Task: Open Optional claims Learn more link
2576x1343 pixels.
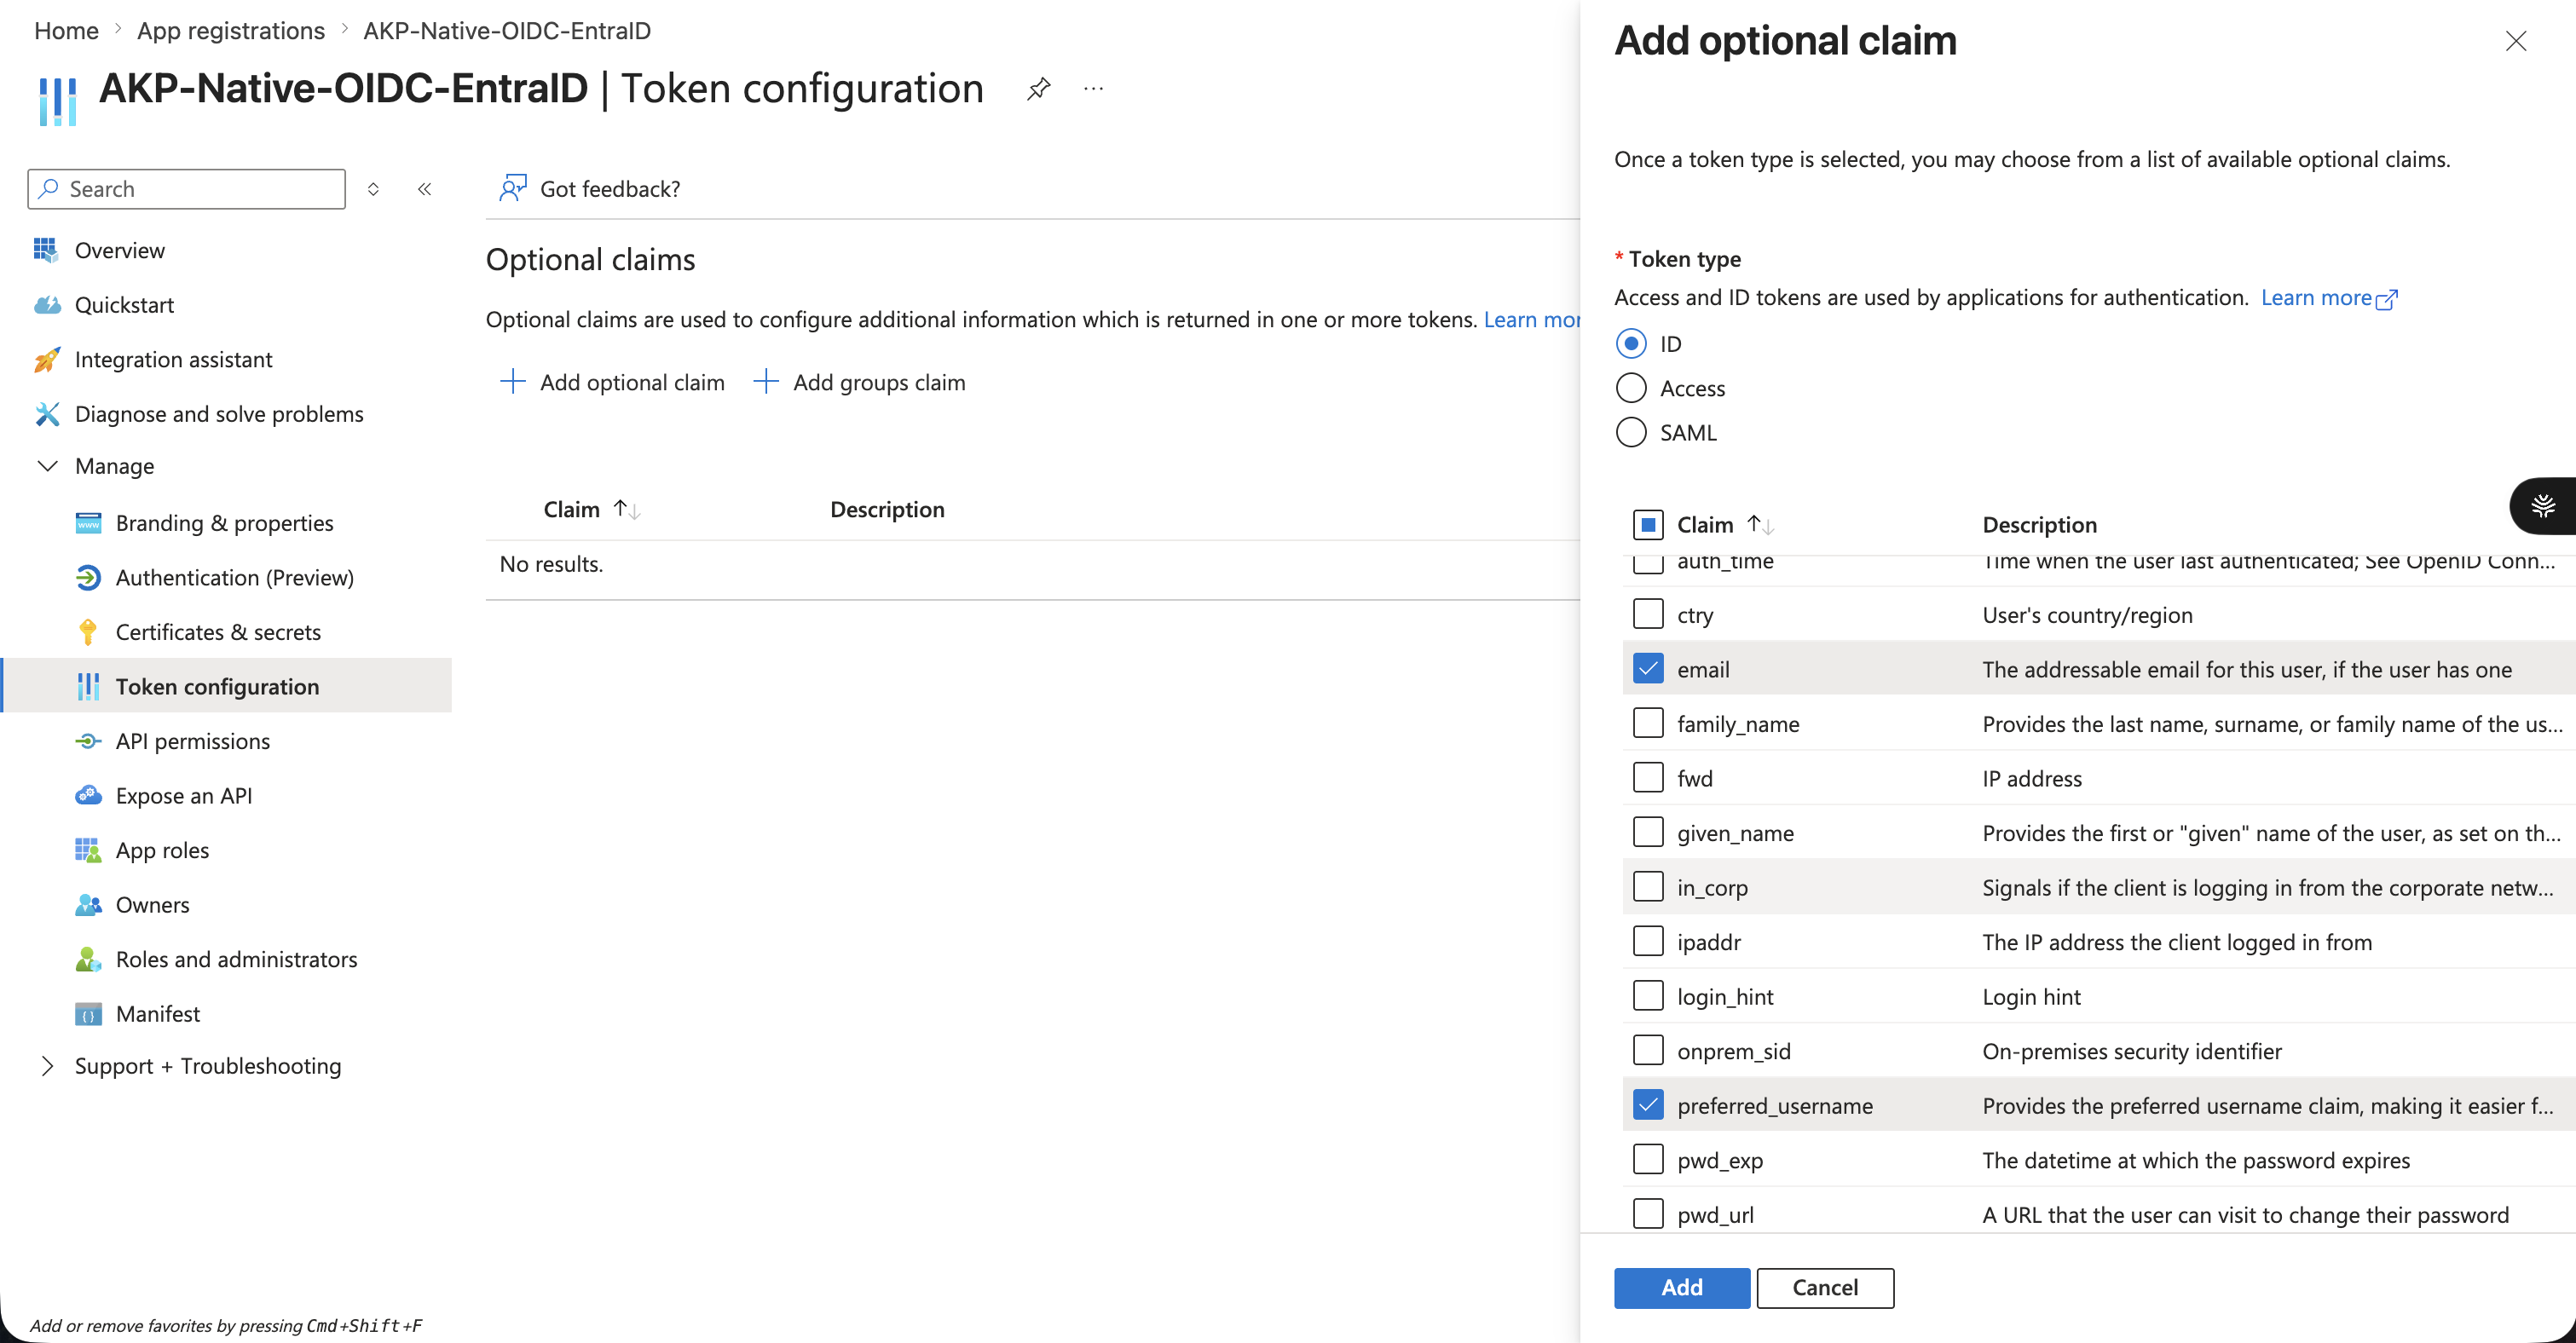Action: (x=1532, y=319)
